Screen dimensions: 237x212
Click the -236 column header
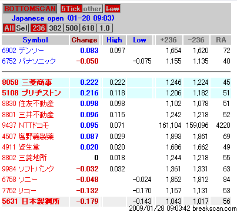pyautogui.click(x=196, y=40)
